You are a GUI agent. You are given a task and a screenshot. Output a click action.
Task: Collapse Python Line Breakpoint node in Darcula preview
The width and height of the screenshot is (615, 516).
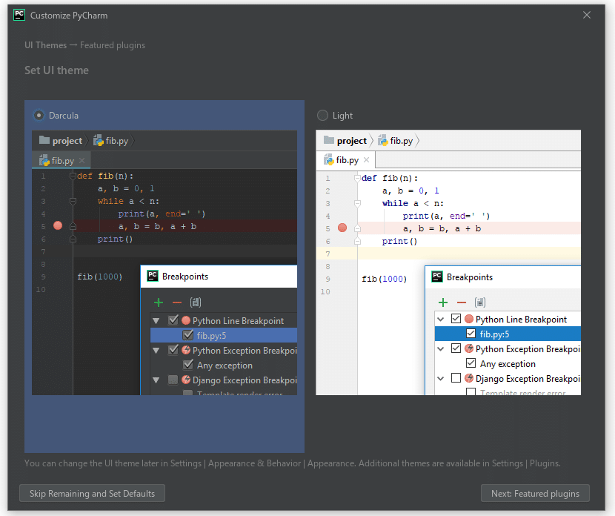(x=156, y=320)
